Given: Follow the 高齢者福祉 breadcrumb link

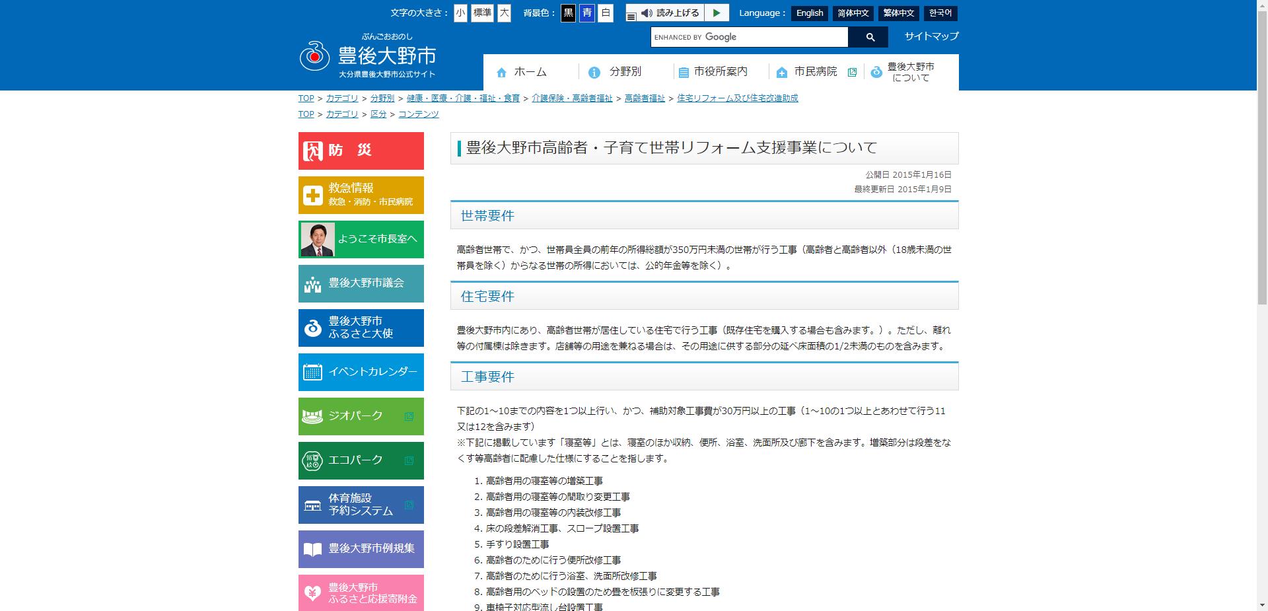Looking at the screenshot, I should [x=644, y=98].
